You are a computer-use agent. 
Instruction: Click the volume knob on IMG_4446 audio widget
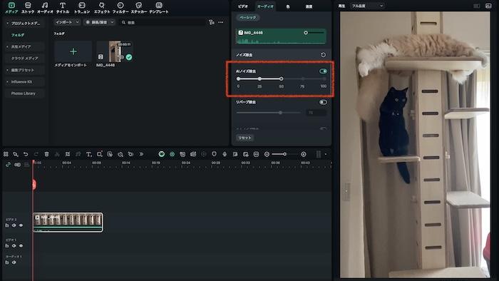pos(306,33)
